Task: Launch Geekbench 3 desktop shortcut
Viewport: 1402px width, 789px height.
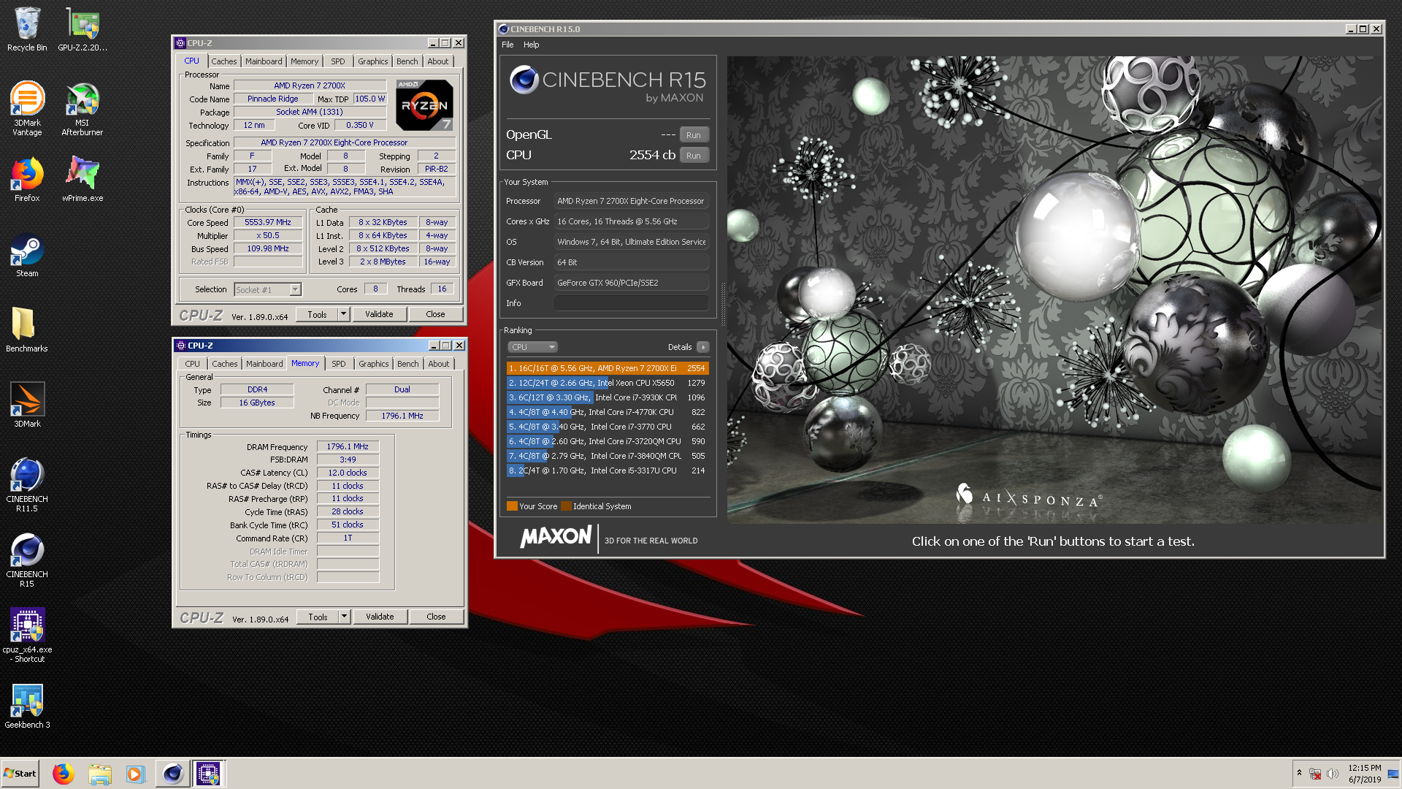Action: [27, 706]
